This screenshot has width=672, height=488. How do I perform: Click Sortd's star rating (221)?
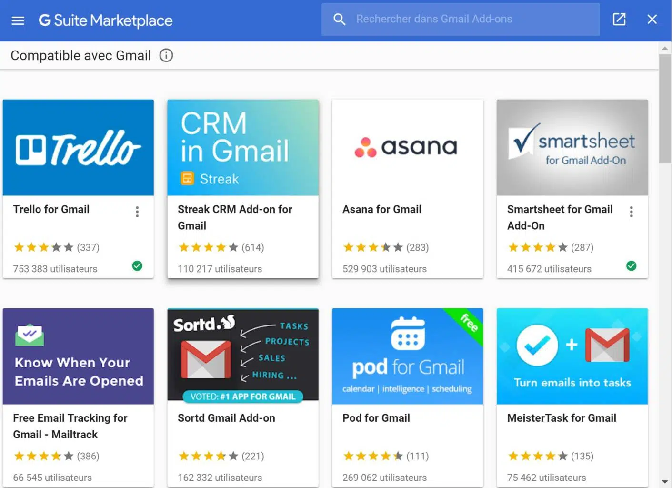[x=221, y=456]
